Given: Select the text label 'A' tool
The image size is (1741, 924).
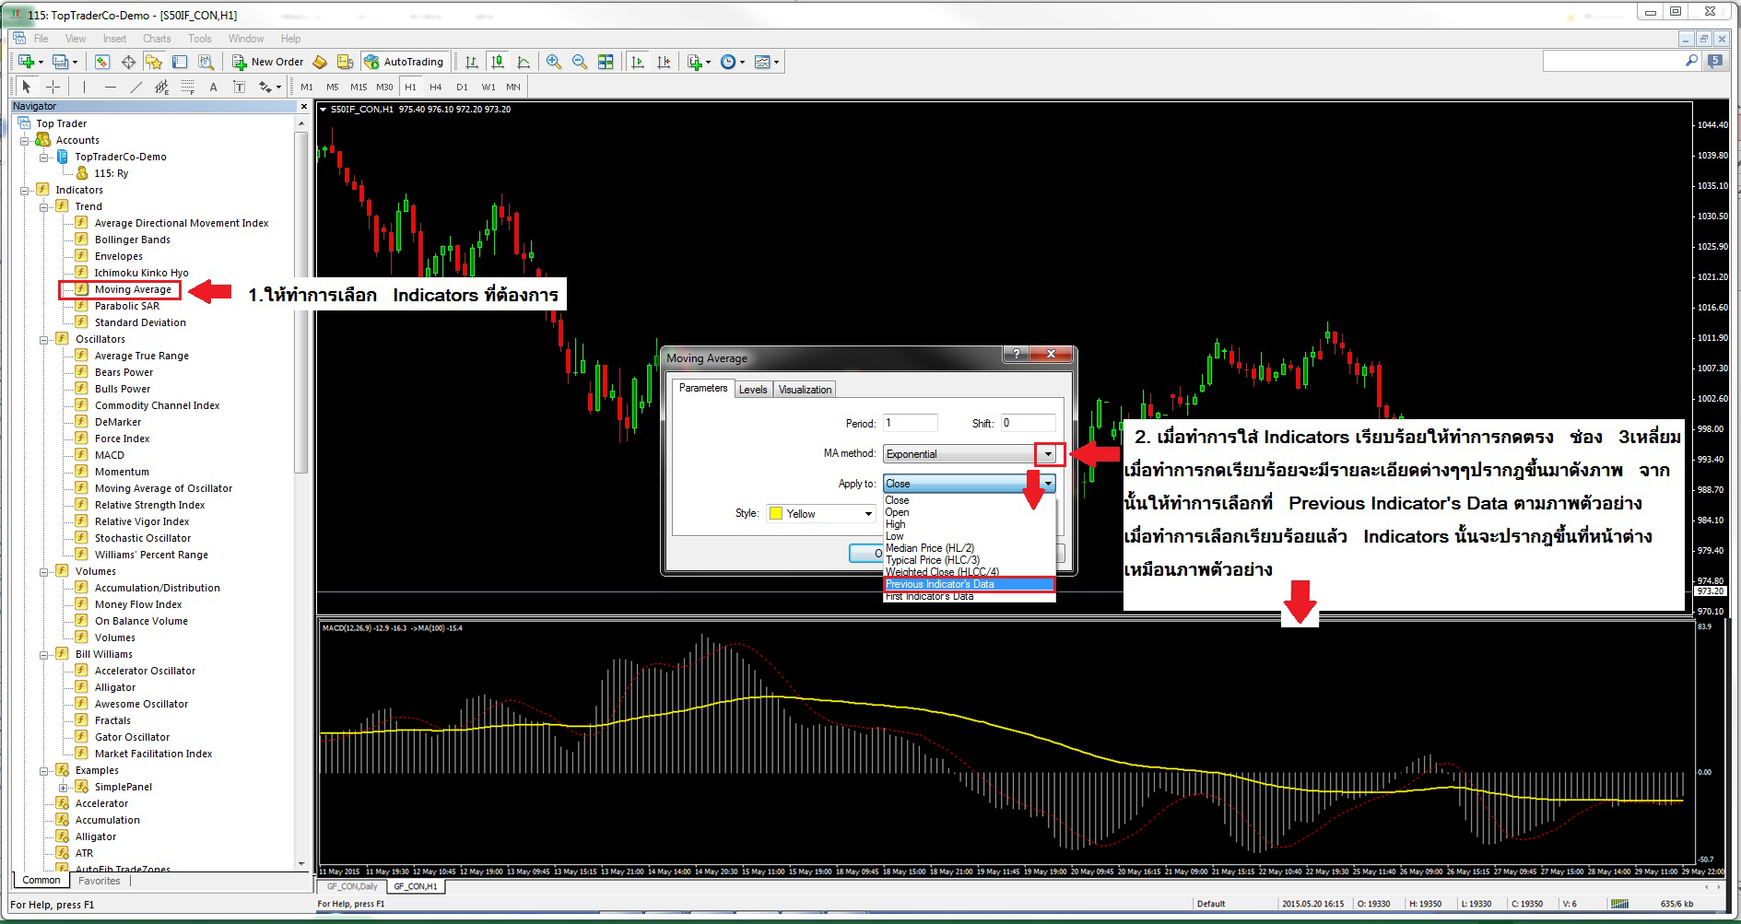Looking at the screenshot, I should [213, 88].
